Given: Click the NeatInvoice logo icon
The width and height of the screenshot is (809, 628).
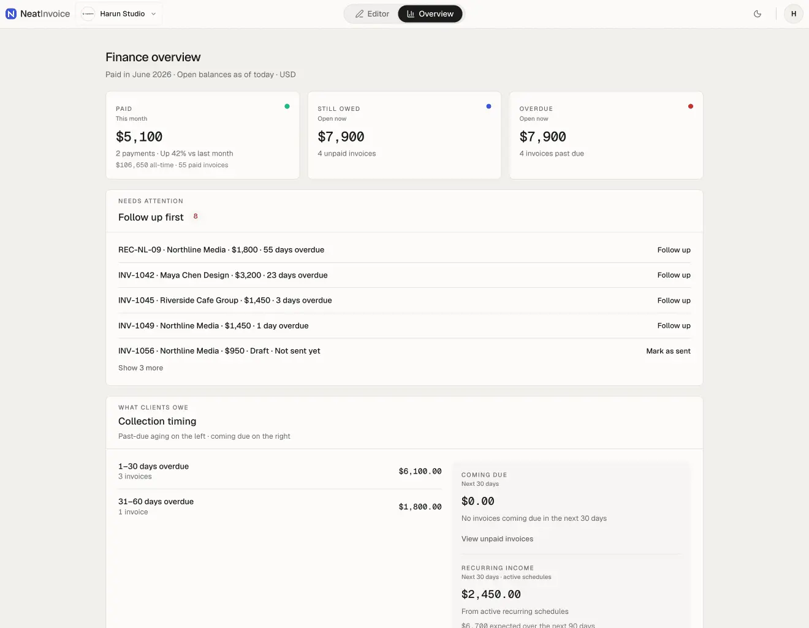Looking at the screenshot, I should (11, 13).
